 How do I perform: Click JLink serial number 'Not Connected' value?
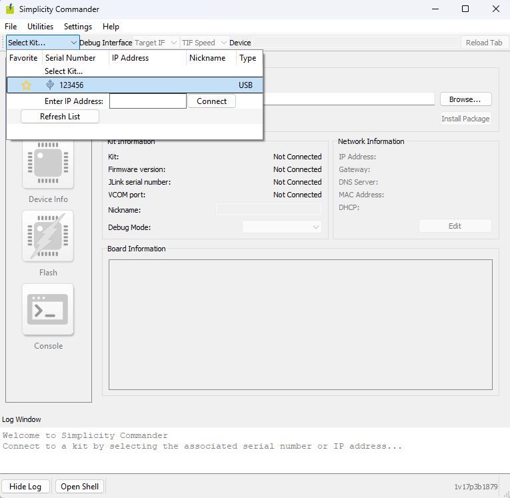tap(297, 182)
